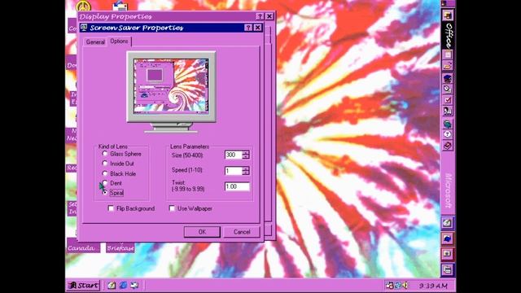Click the Speed spinner arrows

coord(246,171)
